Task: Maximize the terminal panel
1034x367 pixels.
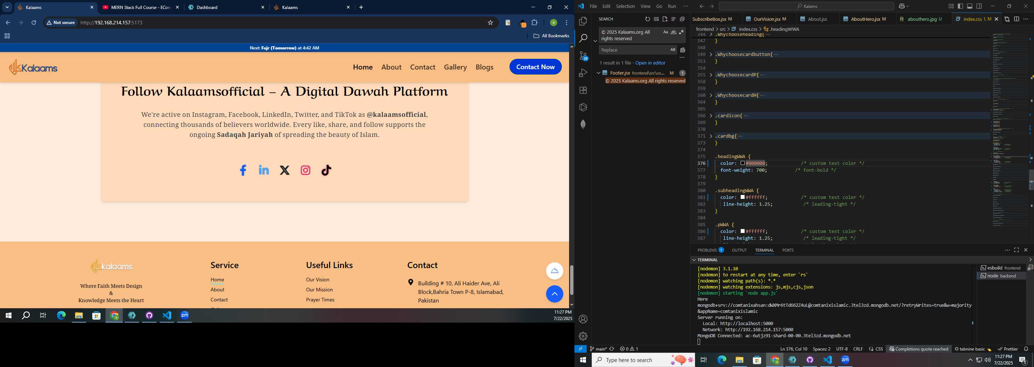Action: point(1016,250)
